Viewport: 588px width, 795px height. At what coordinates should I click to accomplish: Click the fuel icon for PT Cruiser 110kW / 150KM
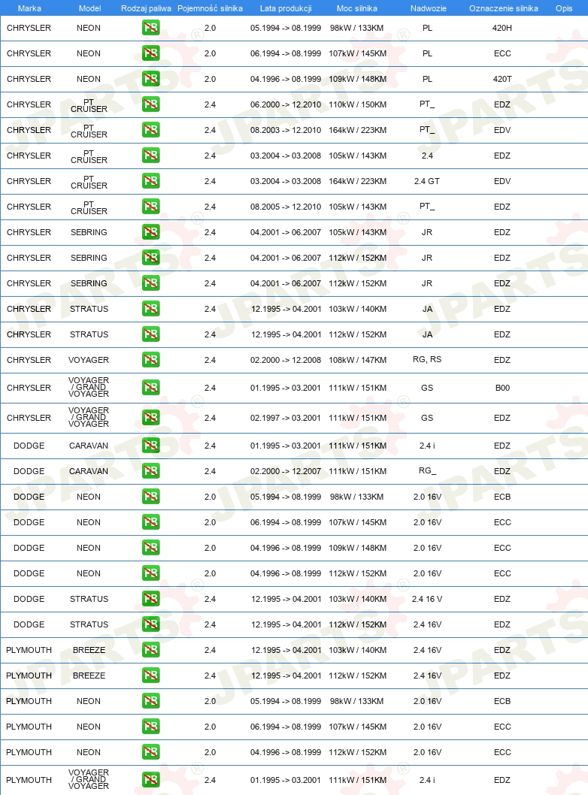150,104
